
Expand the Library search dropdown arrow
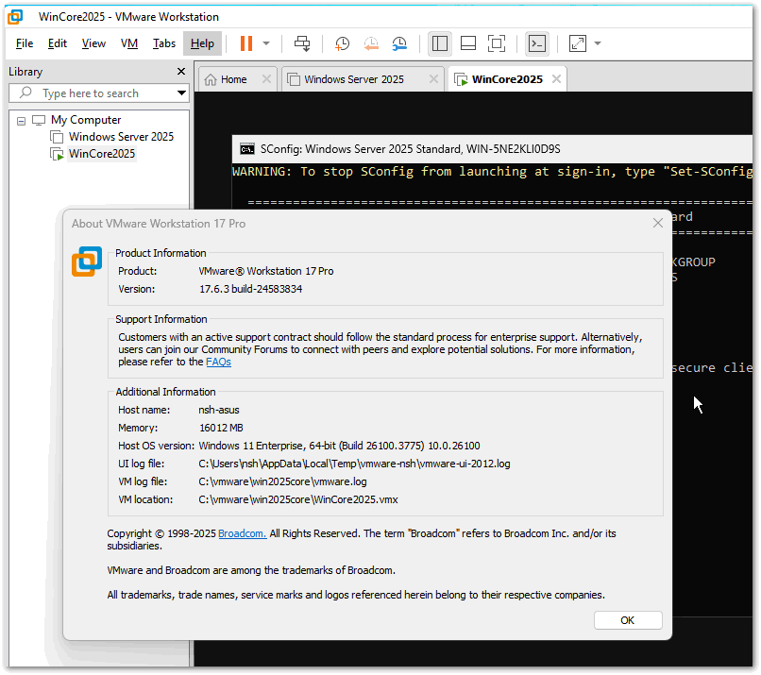181,93
